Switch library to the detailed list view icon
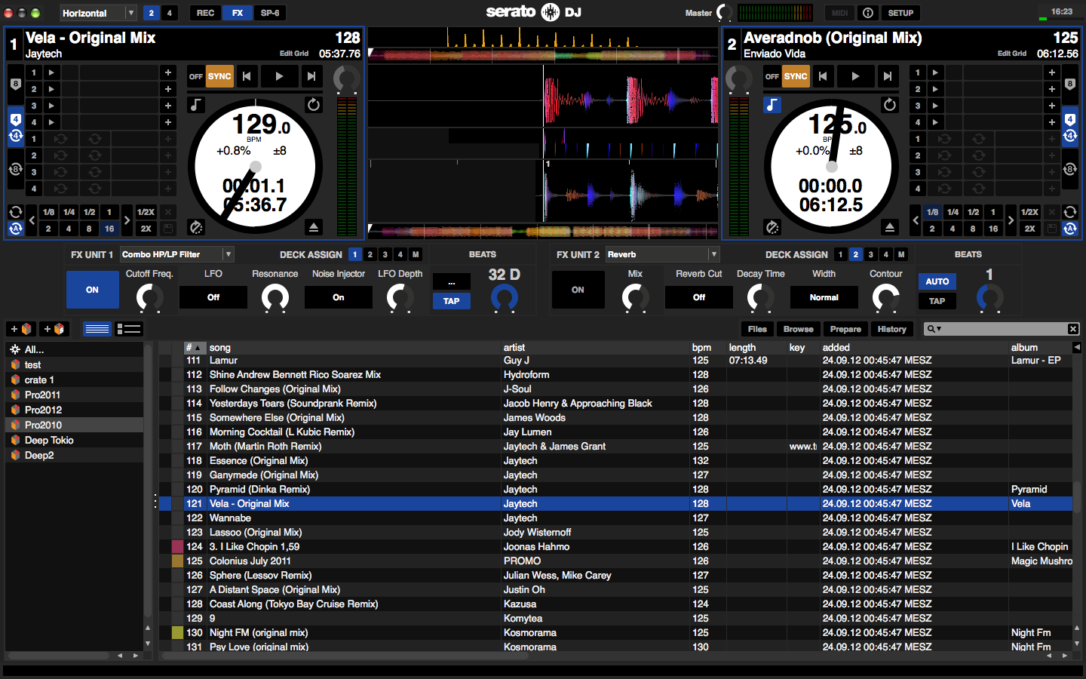This screenshot has width=1086, height=679. [x=129, y=329]
